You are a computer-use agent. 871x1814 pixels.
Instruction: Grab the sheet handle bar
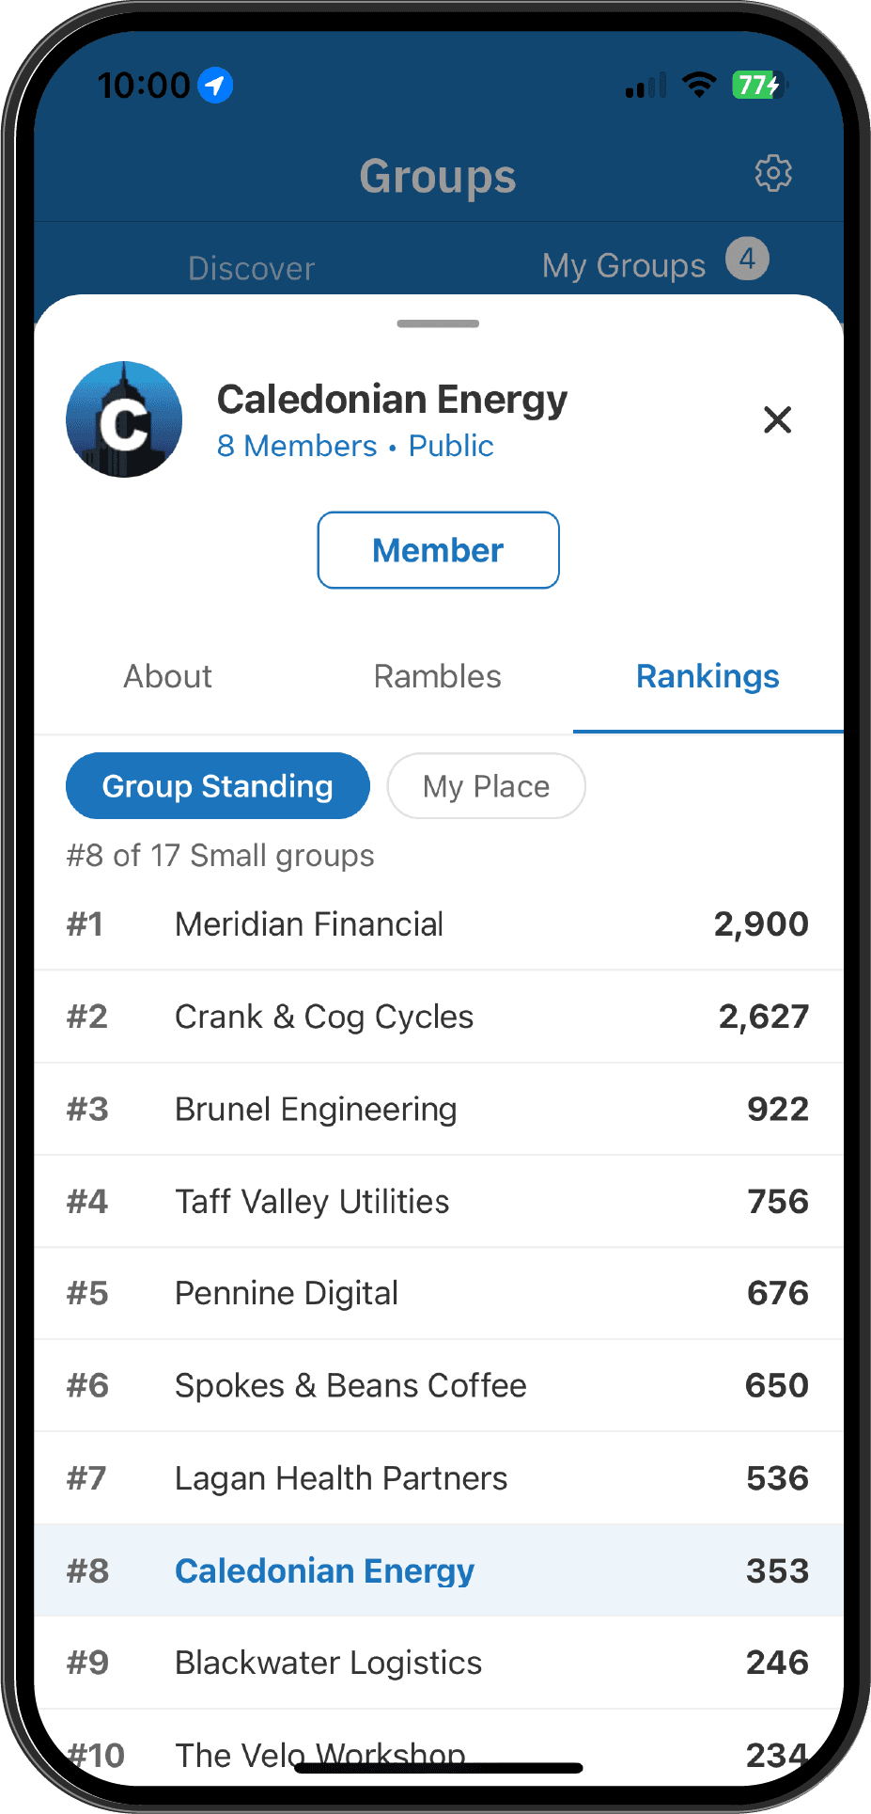coord(439,323)
